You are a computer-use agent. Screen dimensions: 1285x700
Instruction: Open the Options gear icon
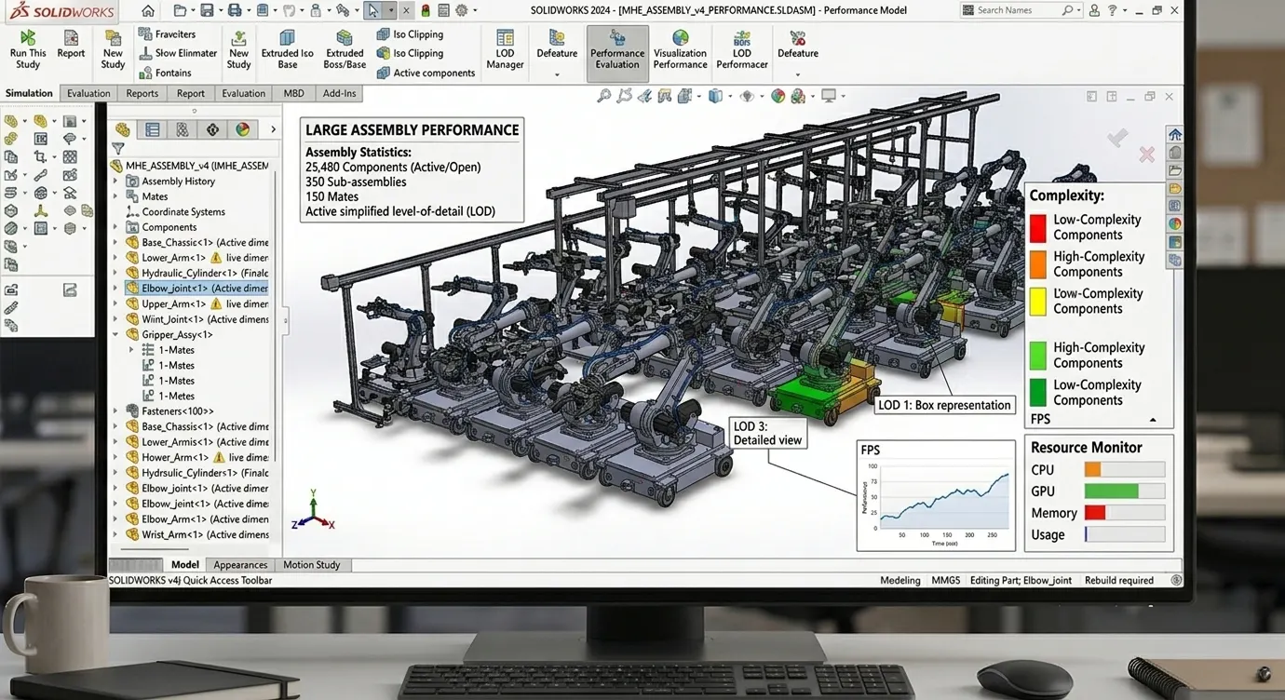click(461, 11)
